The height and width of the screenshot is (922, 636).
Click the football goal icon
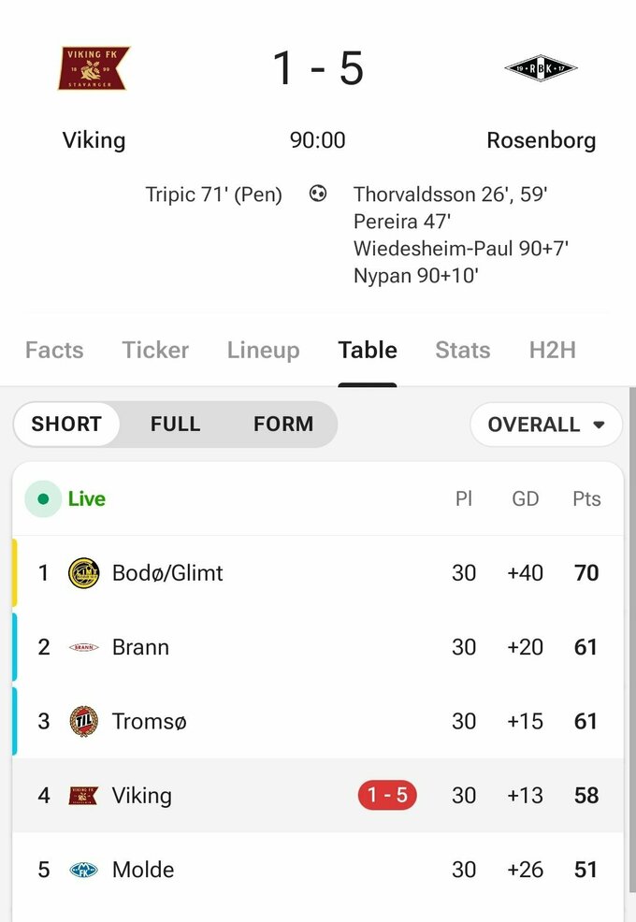pos(318,194)
